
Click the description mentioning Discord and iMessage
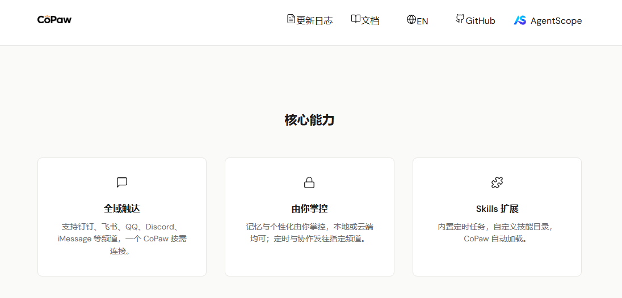click(122, 239)
